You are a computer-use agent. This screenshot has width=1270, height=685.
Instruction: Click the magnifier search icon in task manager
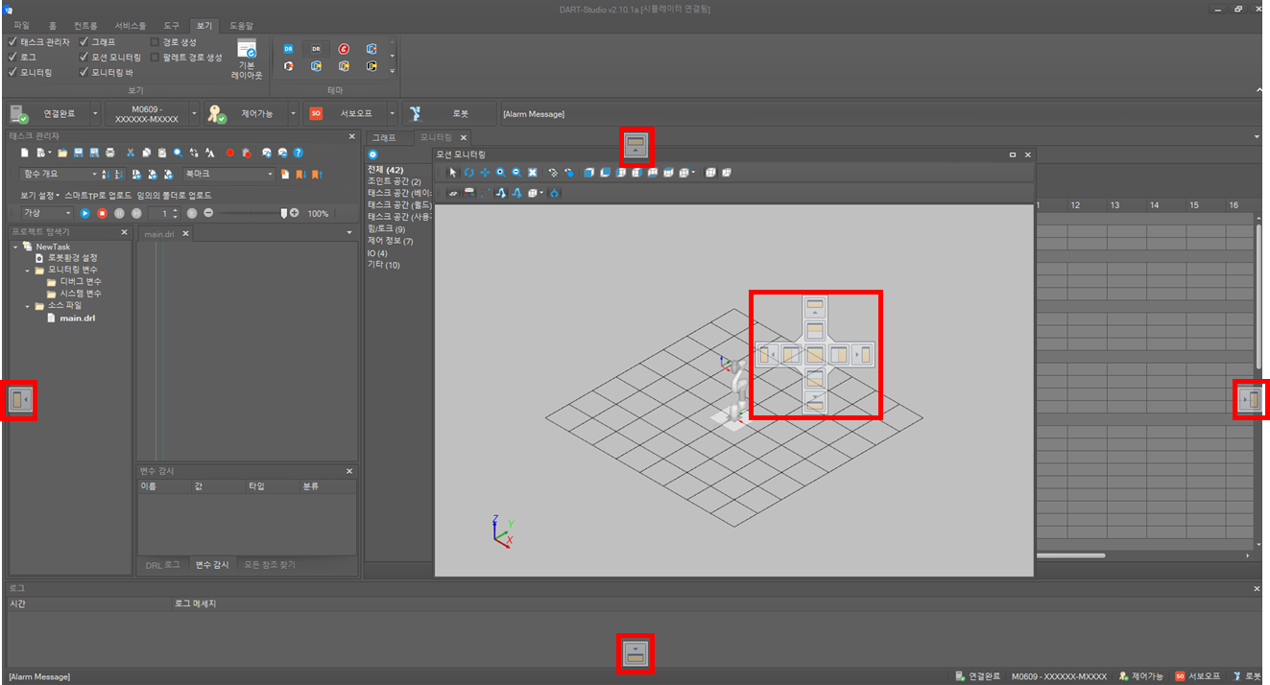click(178, 153)
